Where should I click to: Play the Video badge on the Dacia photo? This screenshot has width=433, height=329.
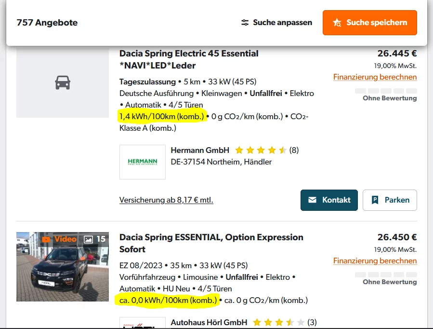[x=59, y=239]
